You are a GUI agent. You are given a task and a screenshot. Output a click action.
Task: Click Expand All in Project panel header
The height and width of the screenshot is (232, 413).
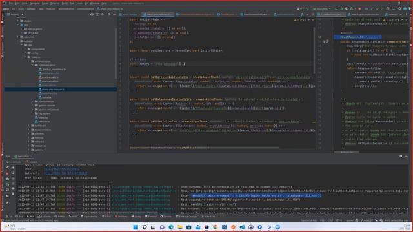click(x=97, y=14)
